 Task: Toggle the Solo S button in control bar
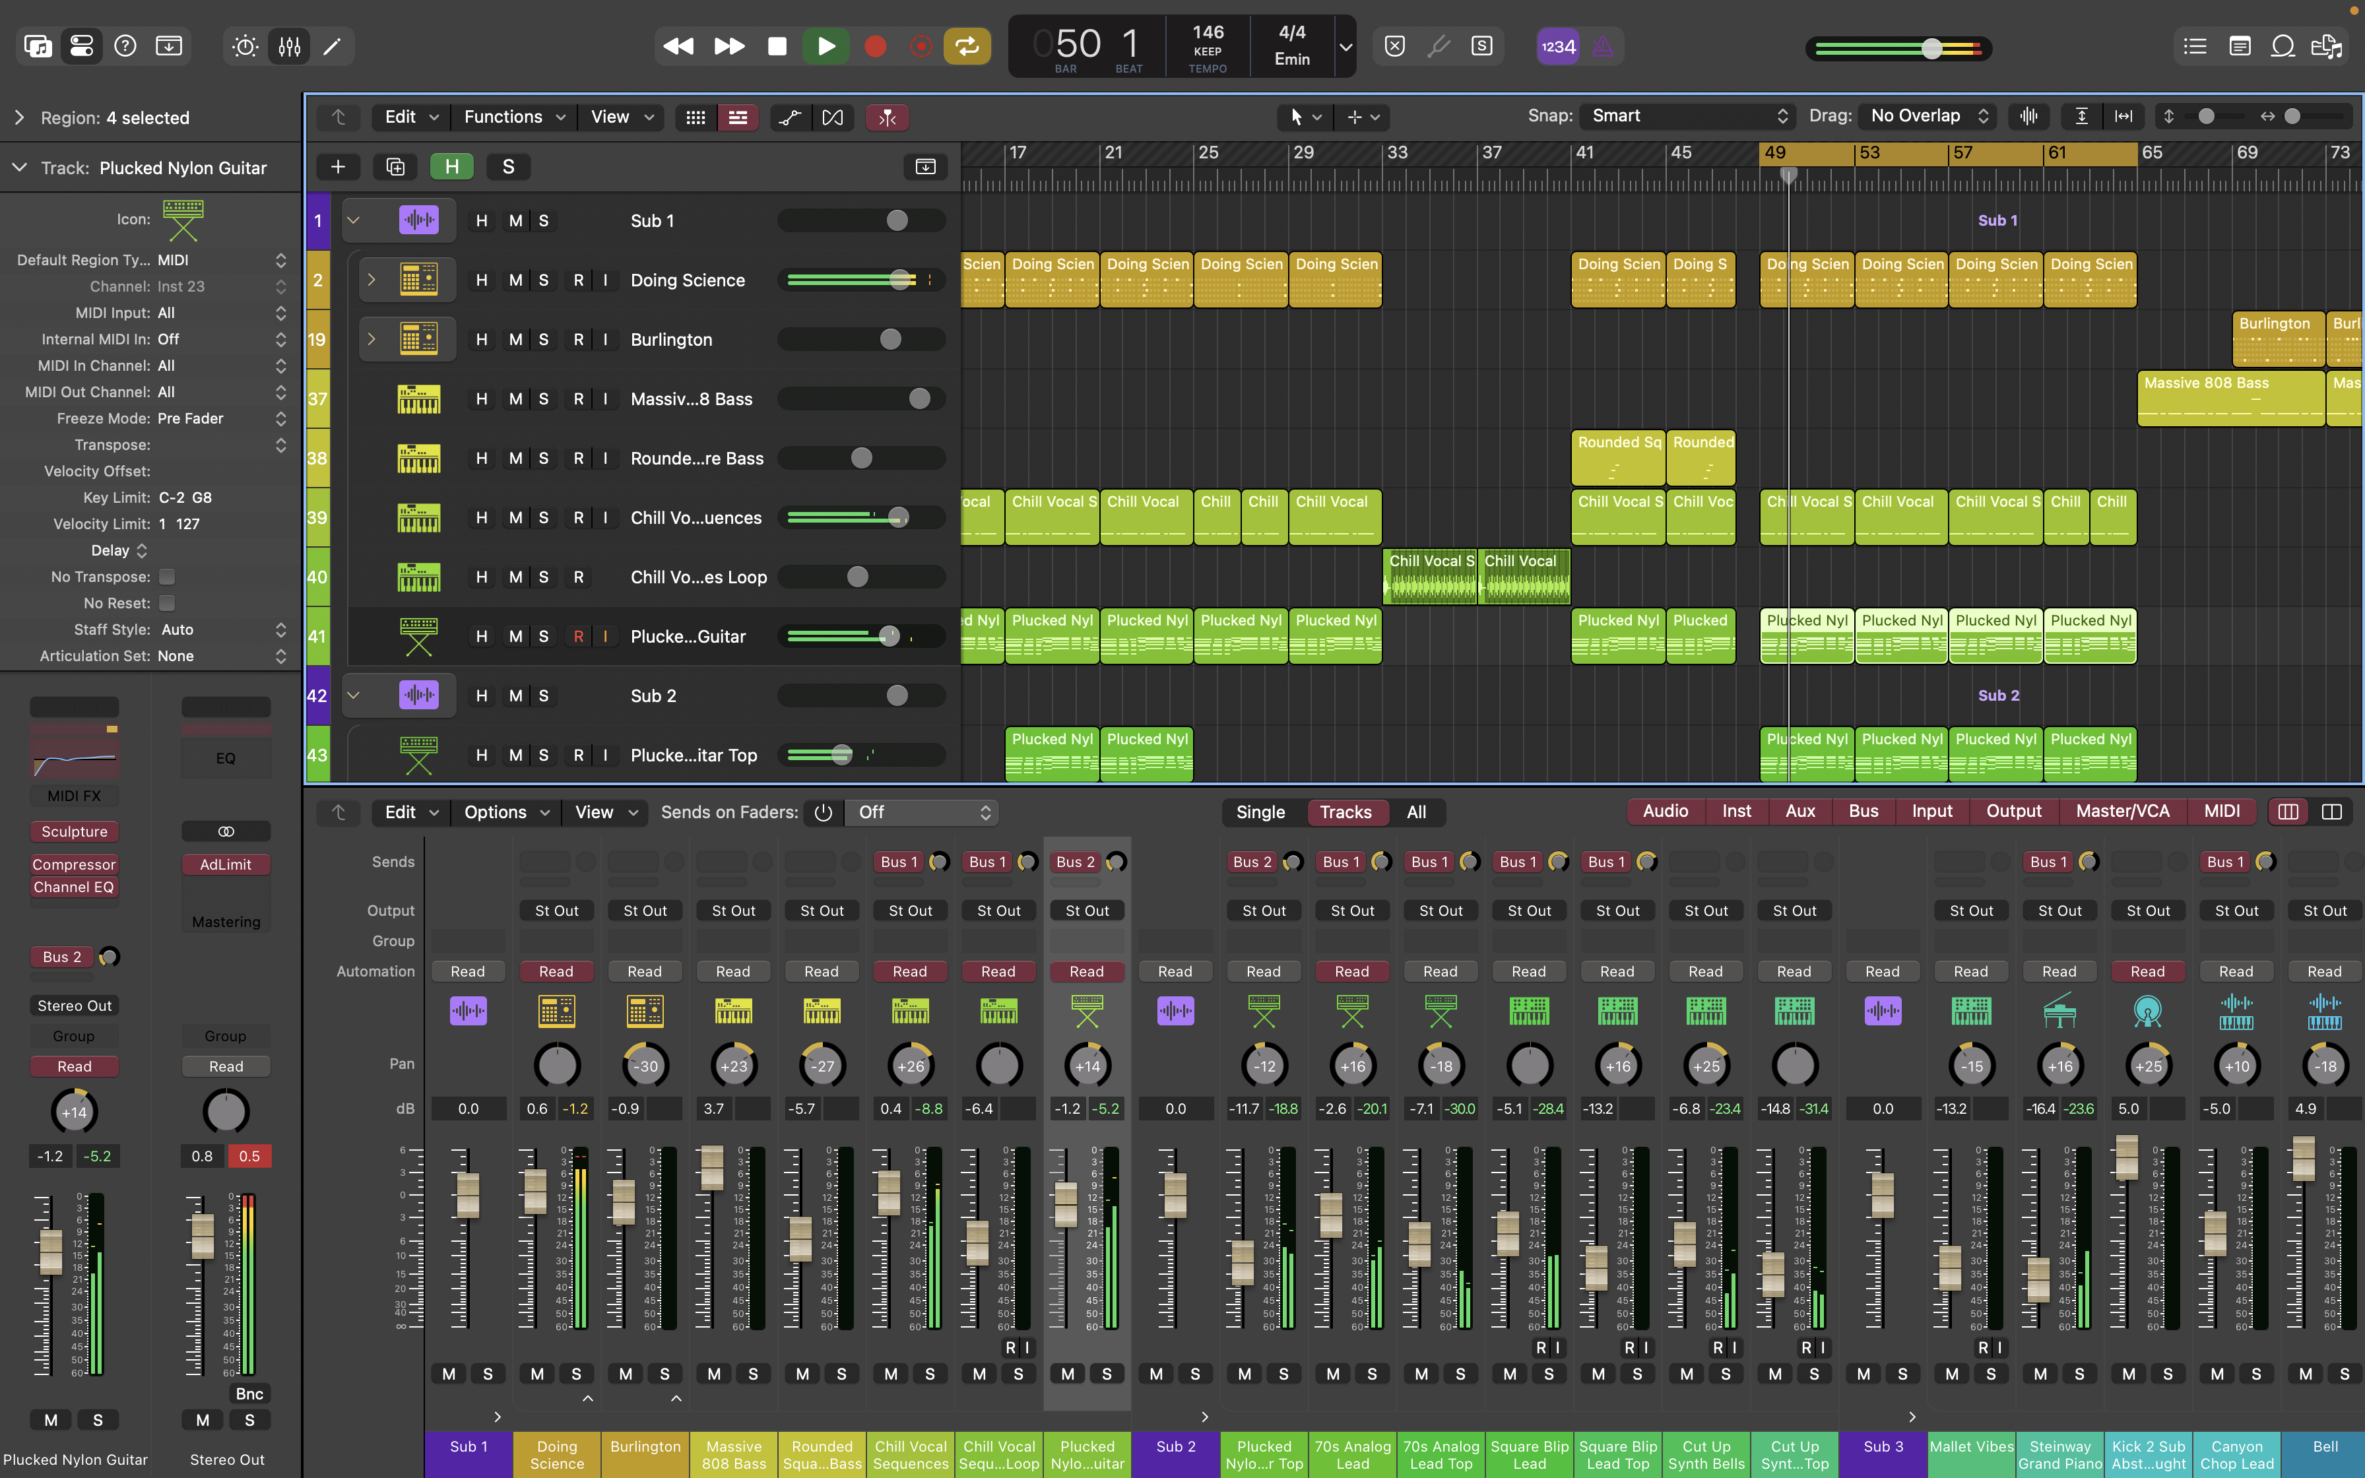(1481, 46)
